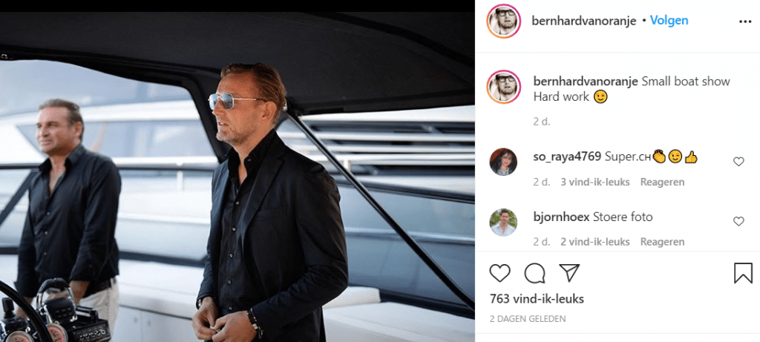Open so_raya4769's profile avatar

tap(503, 161)
